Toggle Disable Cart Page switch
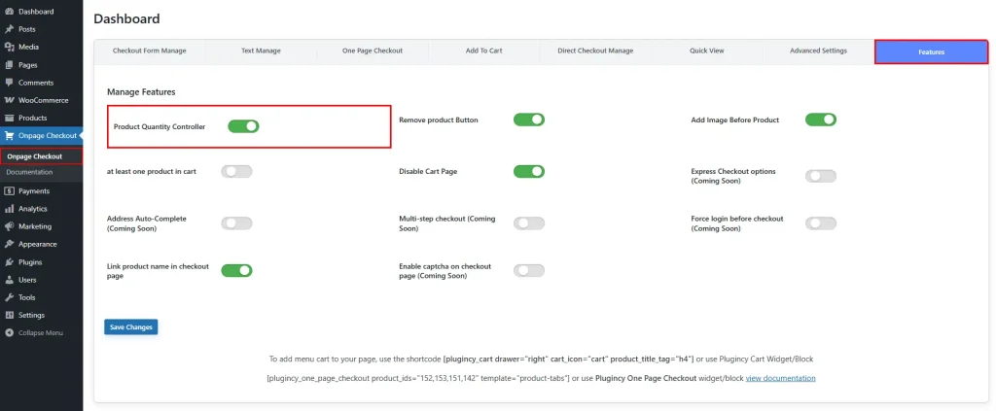This screenshot has width=996, height=411. tap(529, 171)
